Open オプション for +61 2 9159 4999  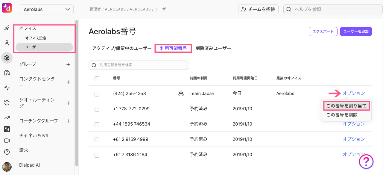point(354,139)
